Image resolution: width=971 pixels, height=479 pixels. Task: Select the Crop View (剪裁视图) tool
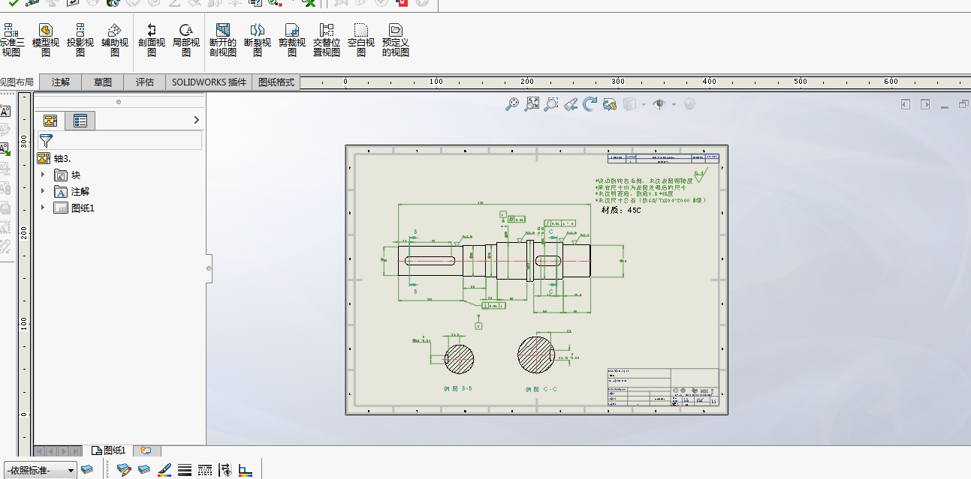[x=292, y=40]
